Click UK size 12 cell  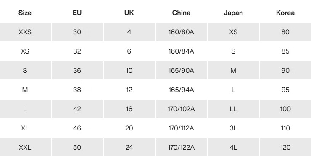[129, 90]
